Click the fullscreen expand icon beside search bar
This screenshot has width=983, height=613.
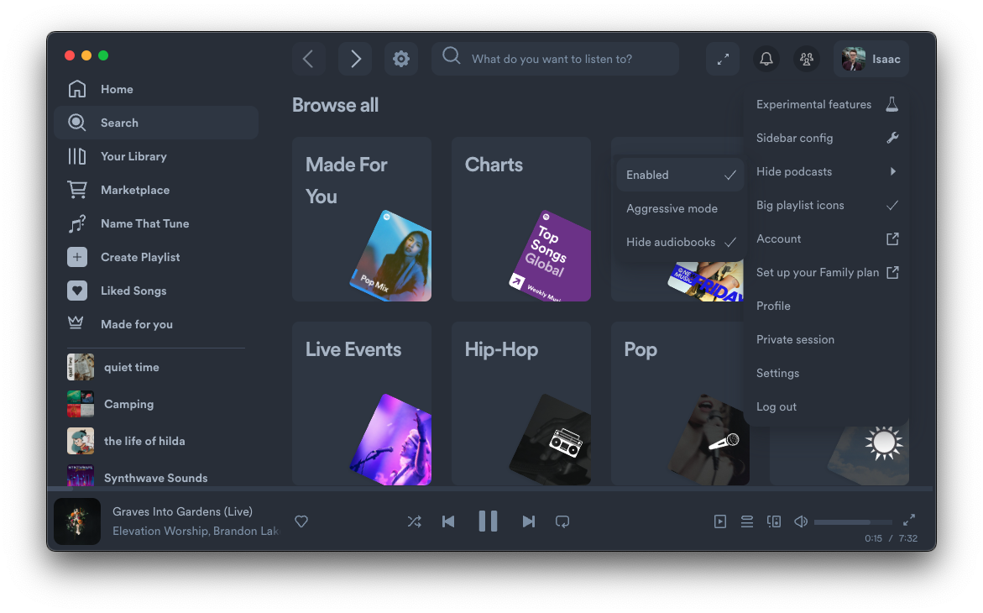click(x=723, y=59)
